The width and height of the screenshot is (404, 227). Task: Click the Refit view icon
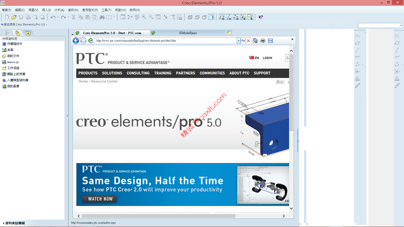click(x=158, y=17)
